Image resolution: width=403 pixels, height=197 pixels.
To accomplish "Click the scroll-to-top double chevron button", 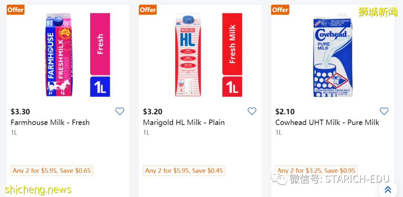I will pos(388,190).
